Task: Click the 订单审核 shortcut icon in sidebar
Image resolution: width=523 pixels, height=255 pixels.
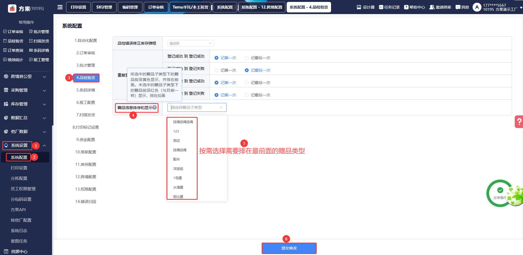Action: coord(5,32)
